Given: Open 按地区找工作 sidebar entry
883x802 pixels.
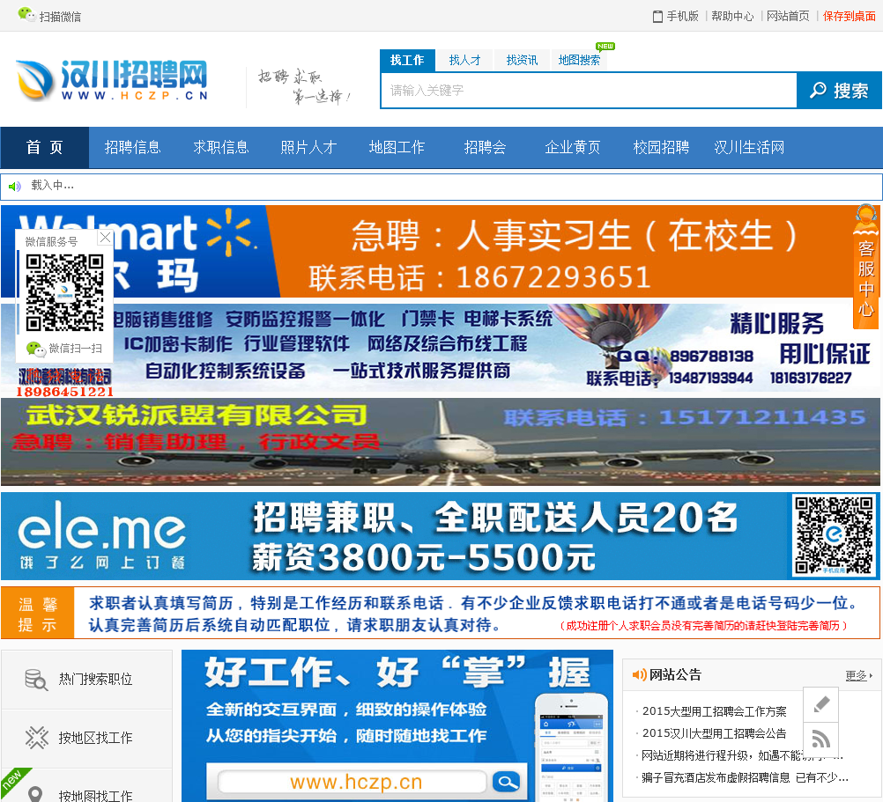Looking at the screenshot, I should [x=86, y=738].
